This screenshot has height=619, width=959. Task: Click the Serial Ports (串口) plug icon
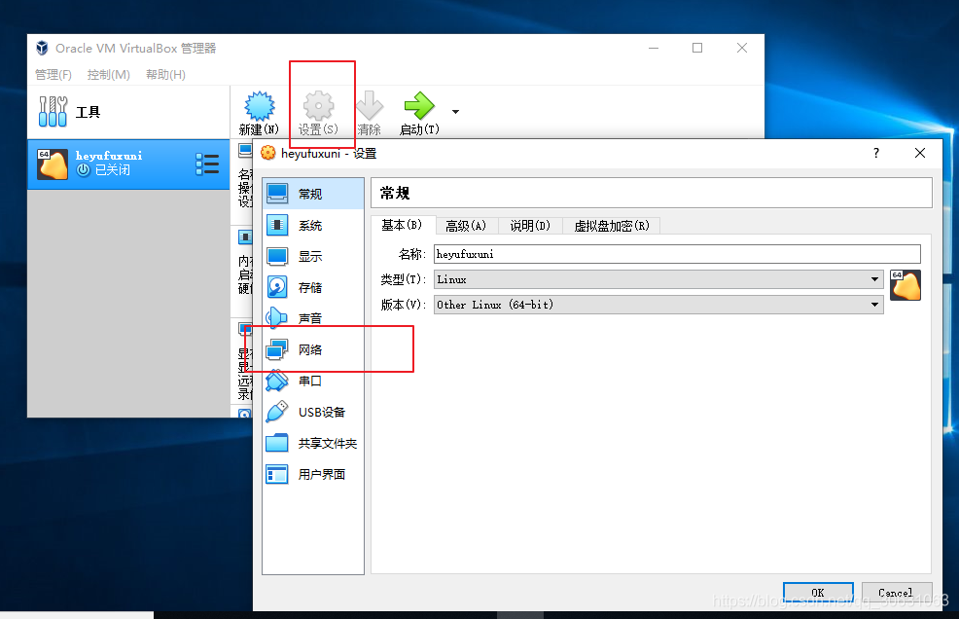click(x=277, y=381)
